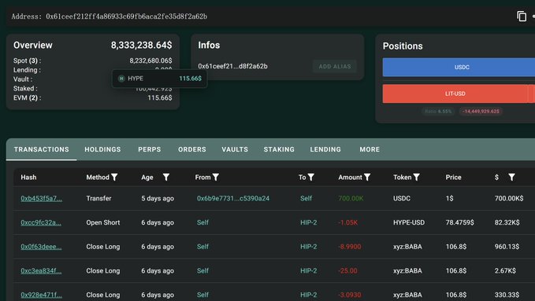
Task: Click the 960.13$ value cell
Action: pos(507,247)
